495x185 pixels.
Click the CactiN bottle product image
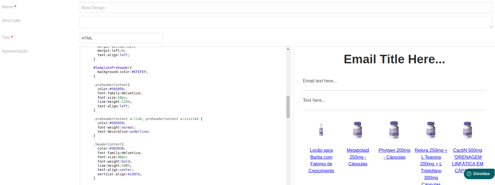468,130
